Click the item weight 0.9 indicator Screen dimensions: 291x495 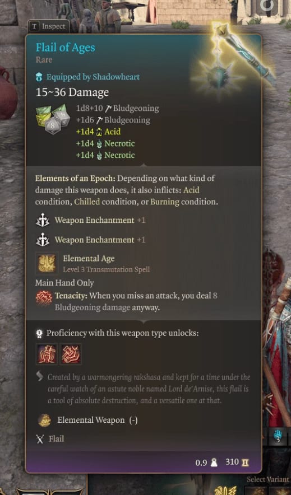point(206,463)
